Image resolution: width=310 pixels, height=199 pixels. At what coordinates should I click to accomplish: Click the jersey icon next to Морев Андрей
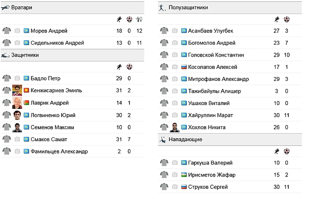[x=6, y=31]
